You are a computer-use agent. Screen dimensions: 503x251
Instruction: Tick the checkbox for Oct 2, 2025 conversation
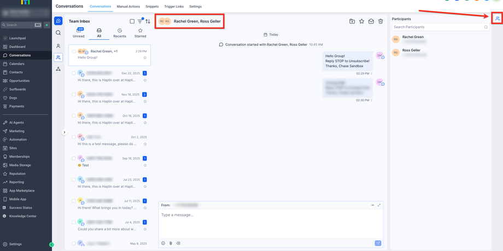pos(74,137)
